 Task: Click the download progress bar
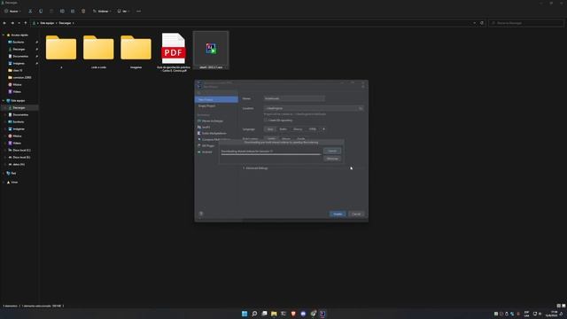coord(271,154)
